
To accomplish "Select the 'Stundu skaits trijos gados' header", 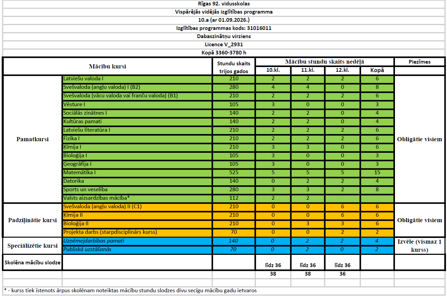I will pos(234,67).
